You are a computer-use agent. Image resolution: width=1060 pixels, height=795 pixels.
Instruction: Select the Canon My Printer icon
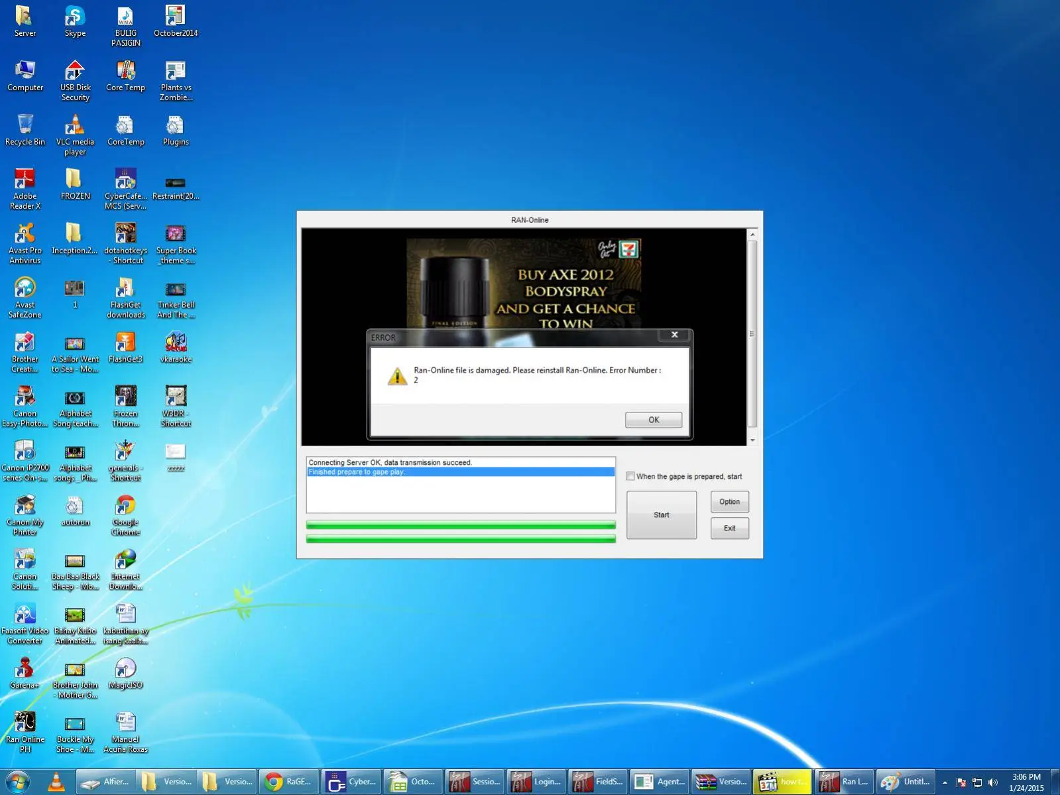(x=25, y=515)
